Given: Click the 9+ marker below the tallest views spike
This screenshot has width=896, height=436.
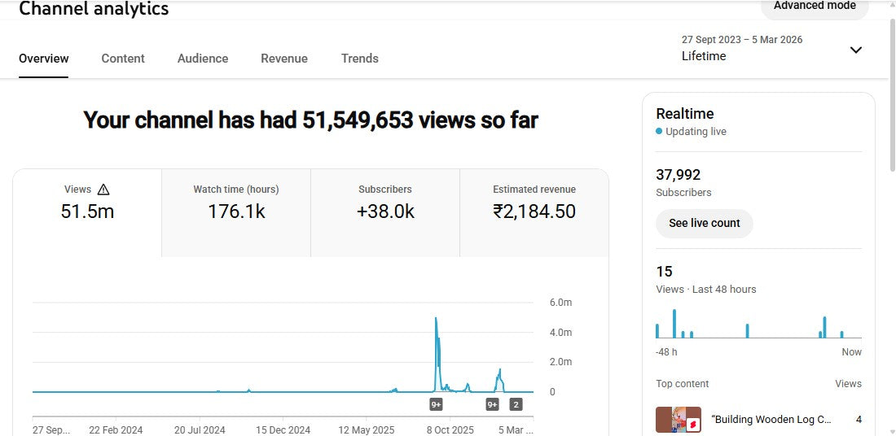Looking at the screenshot, I should (x=437, y=404).
